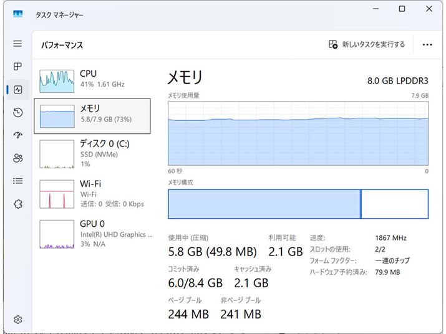Open the Services puzzle-piece icon
Viewport: 446px width, 334px height.
click(x=18, y=204)
